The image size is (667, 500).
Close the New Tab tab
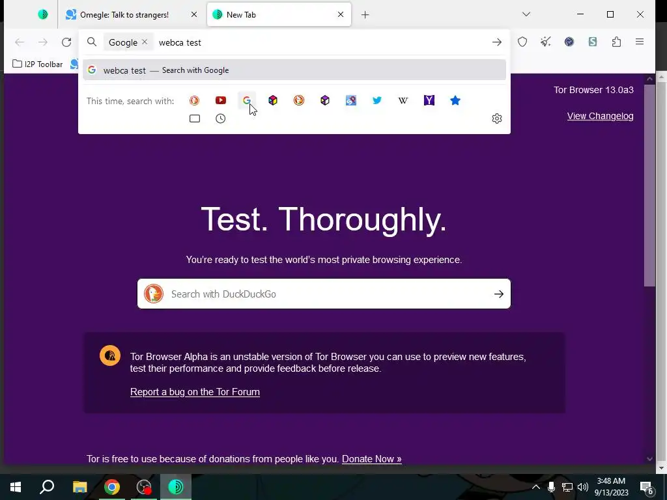(340, 14)
